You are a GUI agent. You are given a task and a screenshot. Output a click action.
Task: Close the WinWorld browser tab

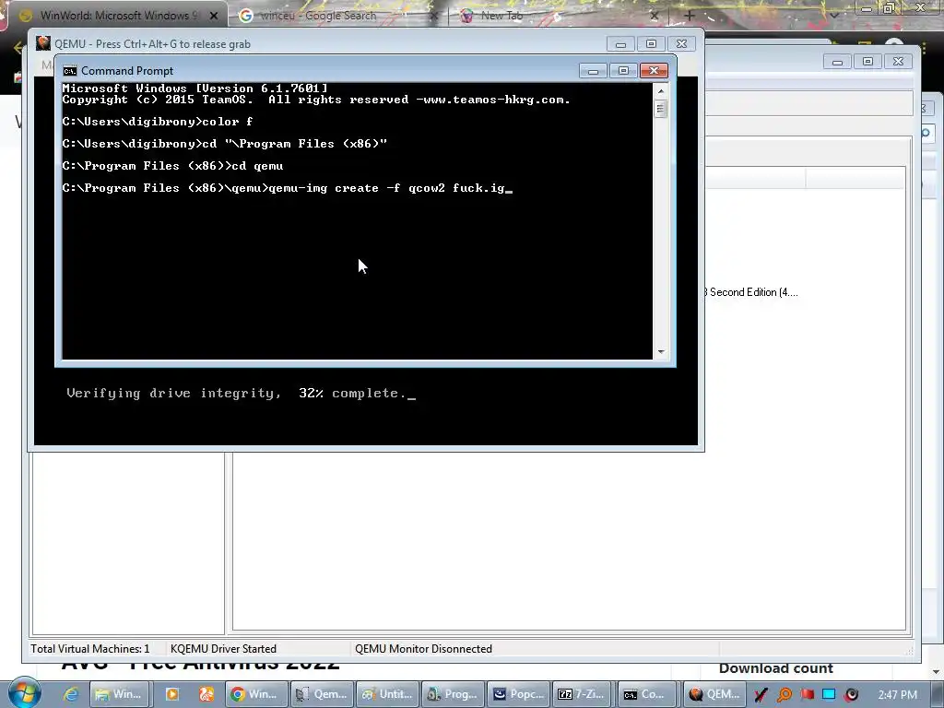point(214,16)
